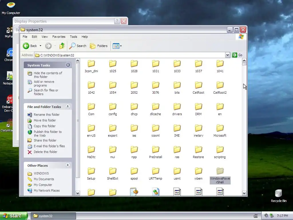This screenshot has height=220, width=293.
Task: Open the Views dropdown button
Action: click(117, 46)
